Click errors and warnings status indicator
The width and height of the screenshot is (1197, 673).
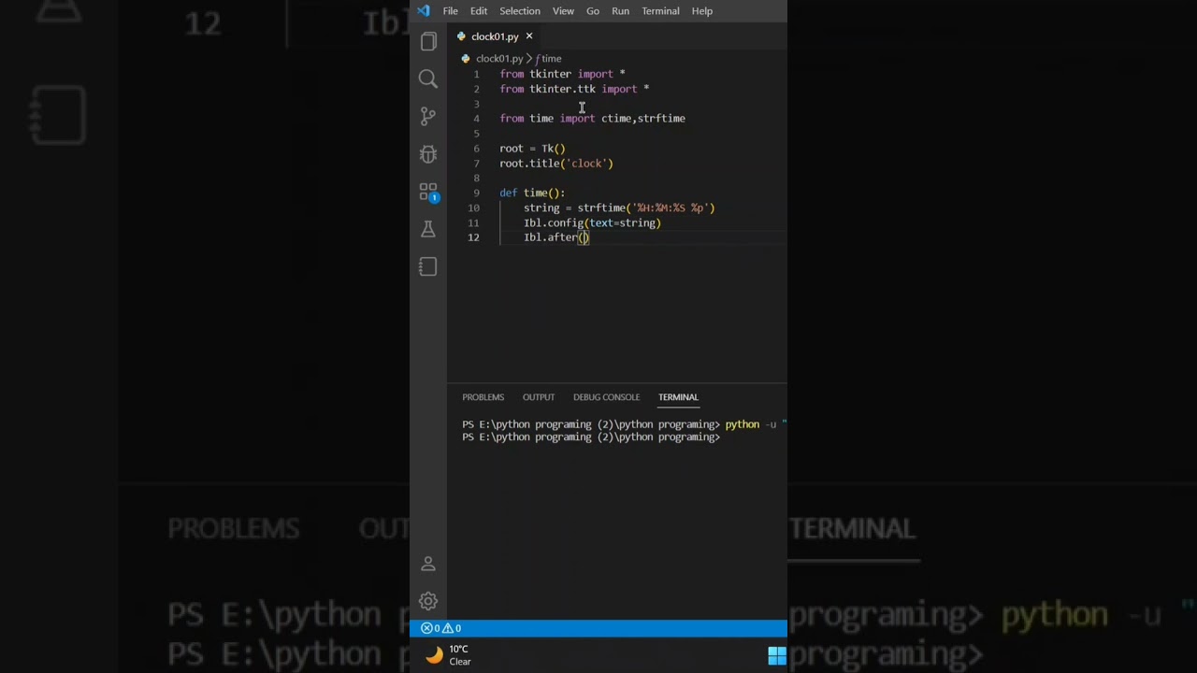(x=440, y=628)
